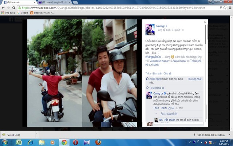Like the photo using Thích link
233x146 pixels.
[148, 73]
